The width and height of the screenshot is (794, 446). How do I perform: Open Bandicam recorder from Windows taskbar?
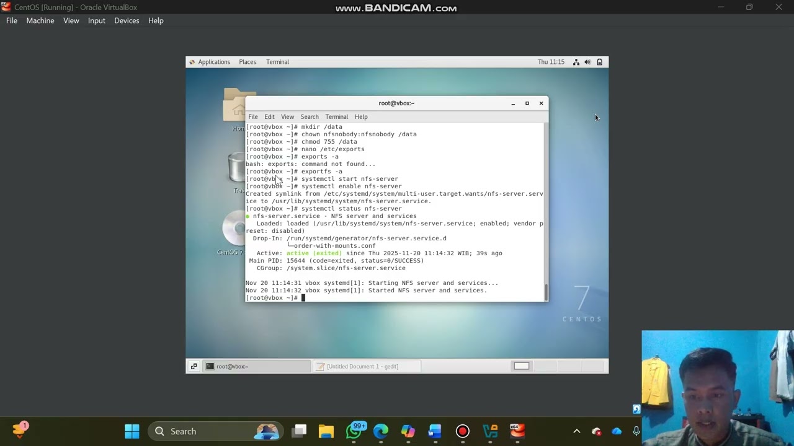(463, 431)
